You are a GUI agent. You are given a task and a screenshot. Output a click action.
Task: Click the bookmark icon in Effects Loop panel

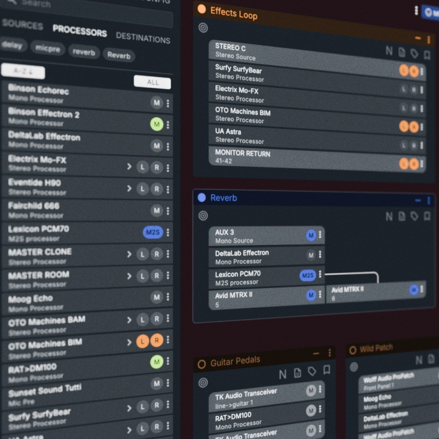pos(427,55)
